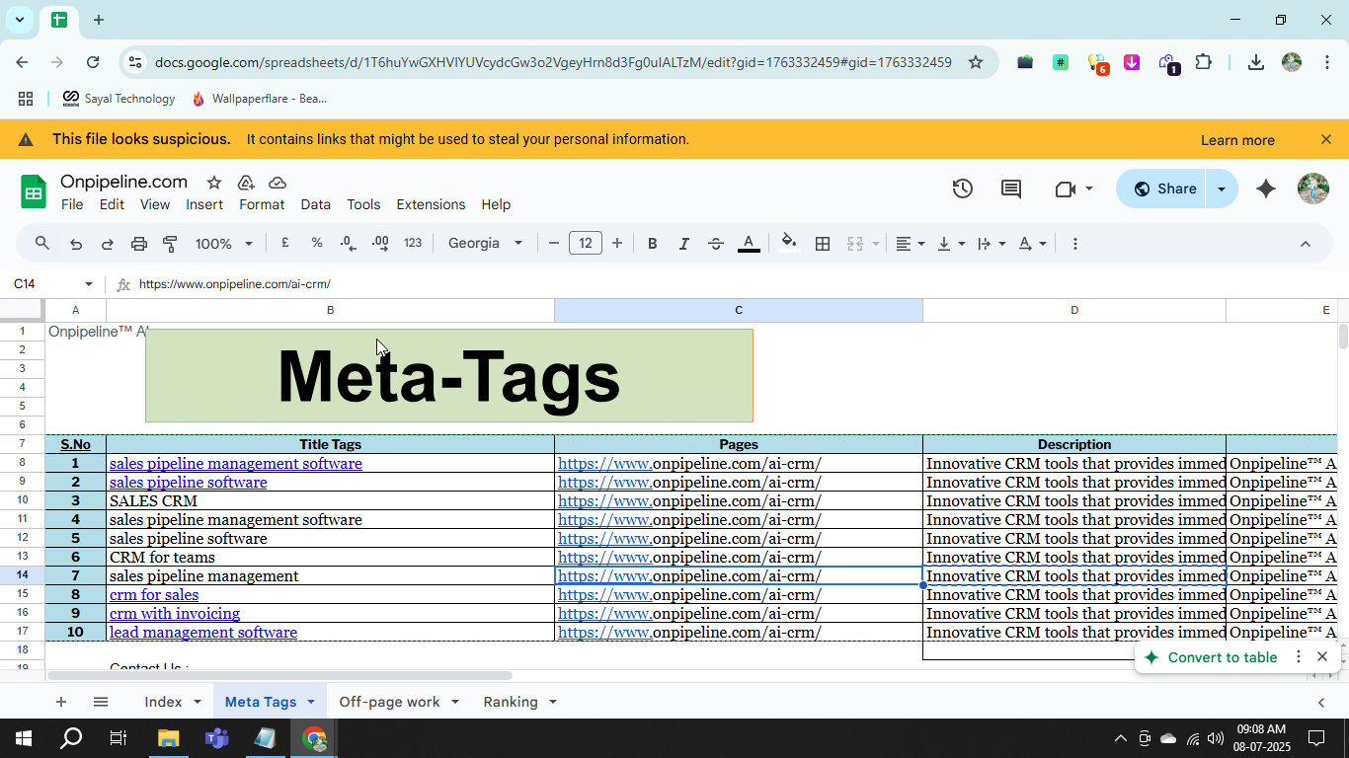Switch to the Index sheet tab

[x=163, y=702]
